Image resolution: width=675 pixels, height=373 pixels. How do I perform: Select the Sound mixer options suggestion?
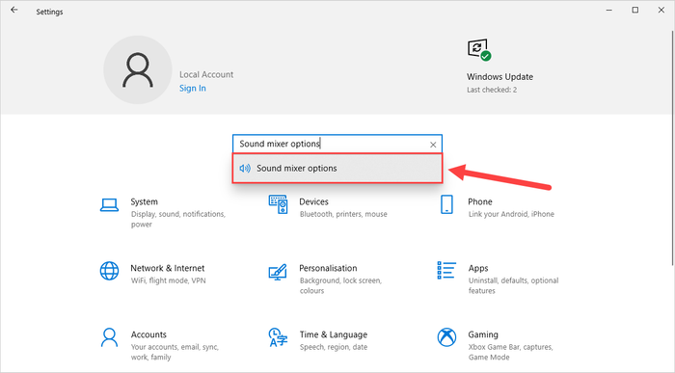(337, 169)
